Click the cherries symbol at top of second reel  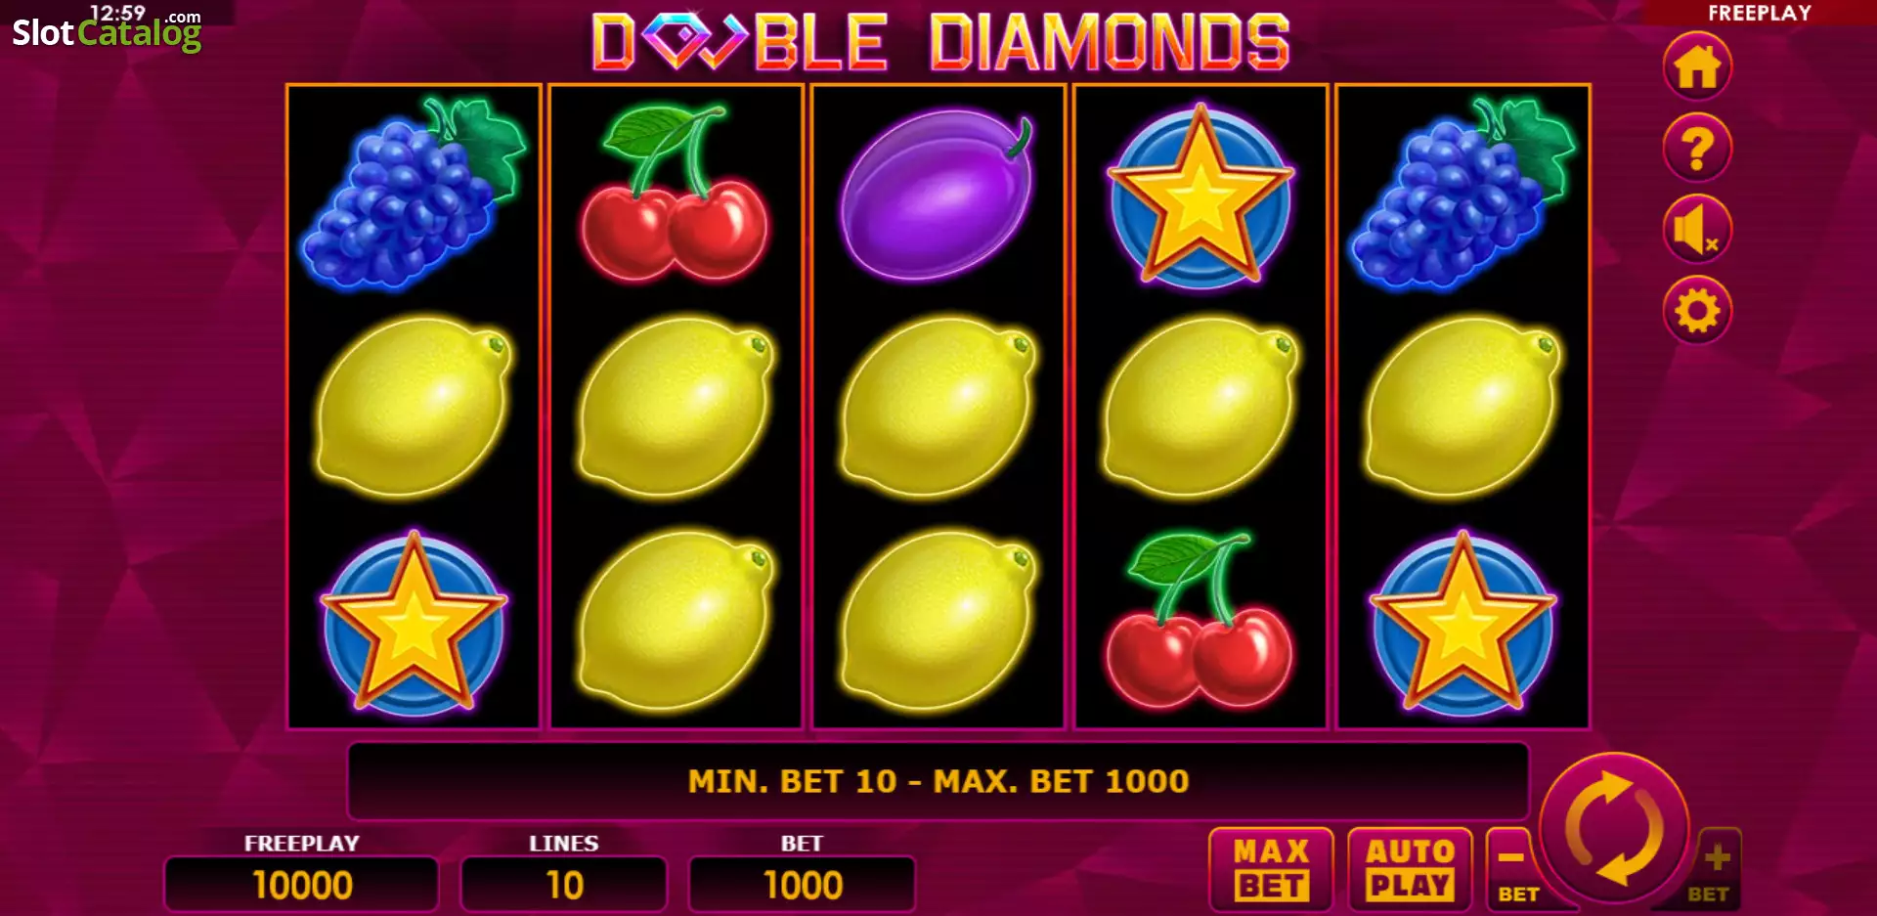coord(675,193)
